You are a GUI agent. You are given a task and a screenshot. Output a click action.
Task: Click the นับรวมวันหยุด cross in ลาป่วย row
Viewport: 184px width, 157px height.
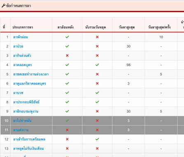tap(97, 46)
